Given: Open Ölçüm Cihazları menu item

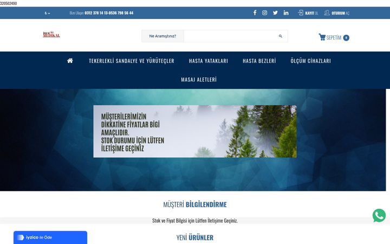Looking at the screenshot, I should 311,61.
